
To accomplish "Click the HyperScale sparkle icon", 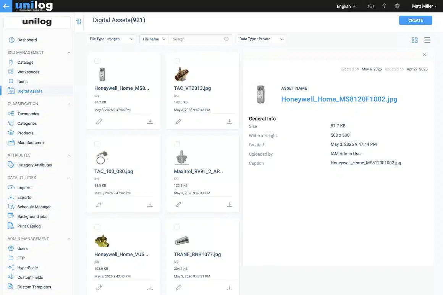I will pos(11,268).
